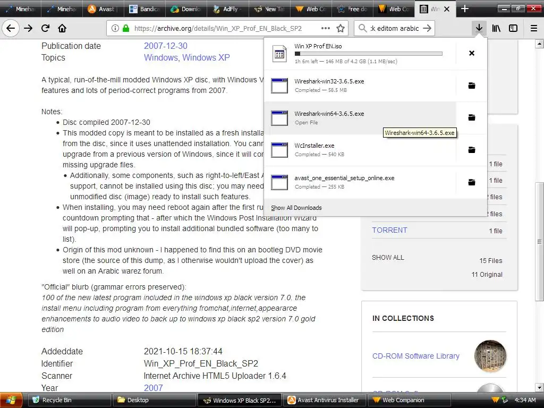Screen dimensions: 544x408
Task: Switch to the AdFly tab
Action: pos(227,9)
